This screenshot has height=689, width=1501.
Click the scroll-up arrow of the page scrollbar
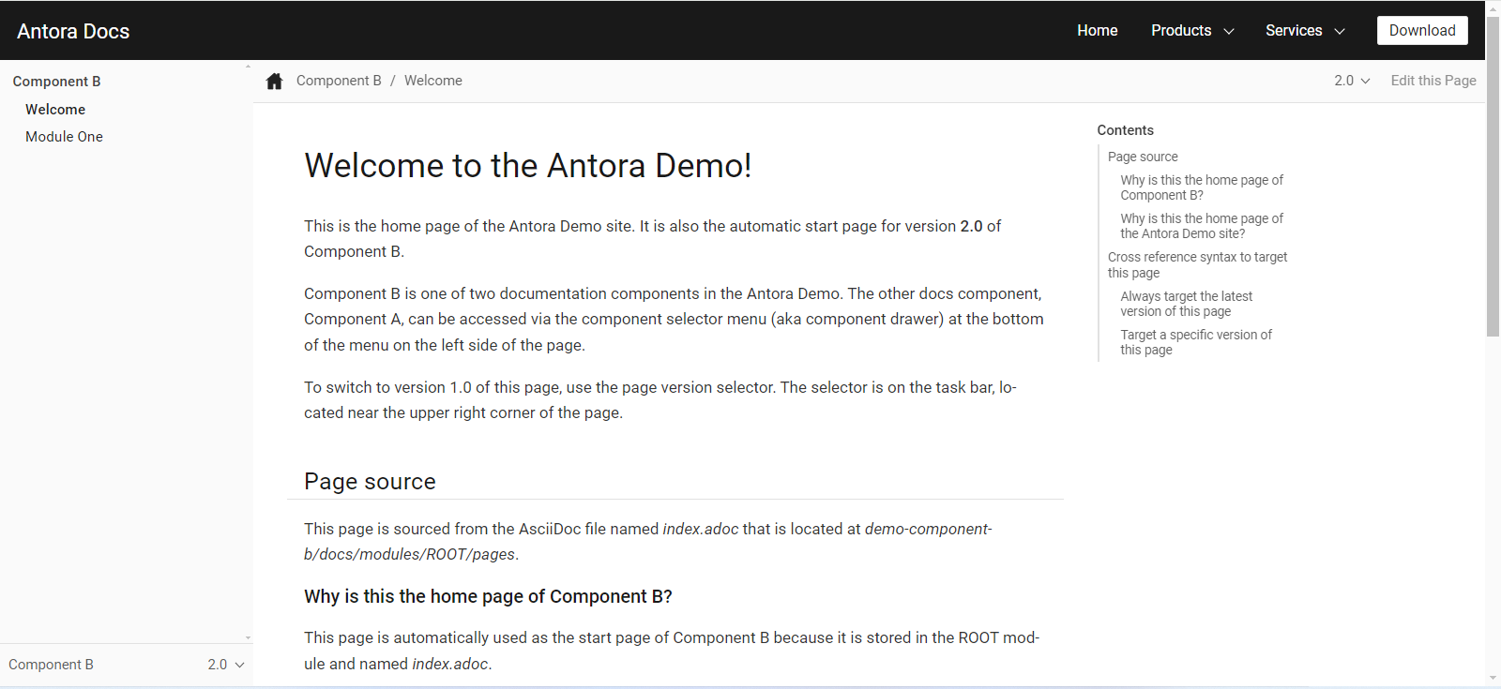[1493, 7]
